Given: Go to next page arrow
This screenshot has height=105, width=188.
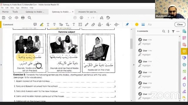Looking at the screenshot, I should click(81, 18).
